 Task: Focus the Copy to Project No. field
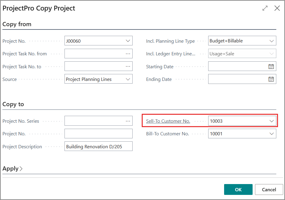click(98, 134)
